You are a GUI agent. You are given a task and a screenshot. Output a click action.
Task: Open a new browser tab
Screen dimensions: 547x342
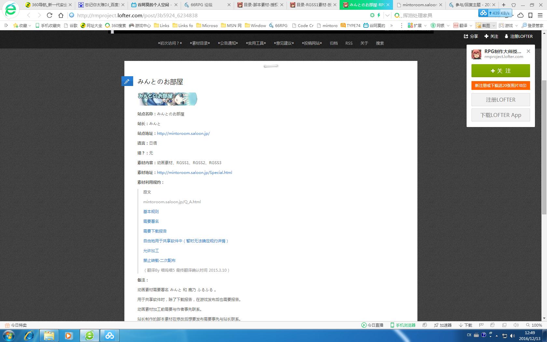(504, 5)
